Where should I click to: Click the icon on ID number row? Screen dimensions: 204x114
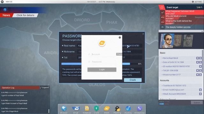(200, 66)
